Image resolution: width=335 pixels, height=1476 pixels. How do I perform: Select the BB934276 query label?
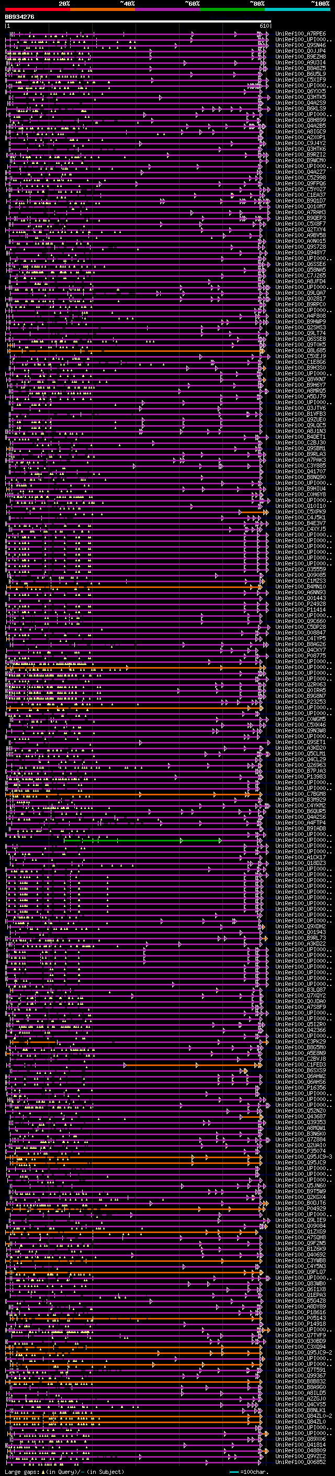[19, 17]
